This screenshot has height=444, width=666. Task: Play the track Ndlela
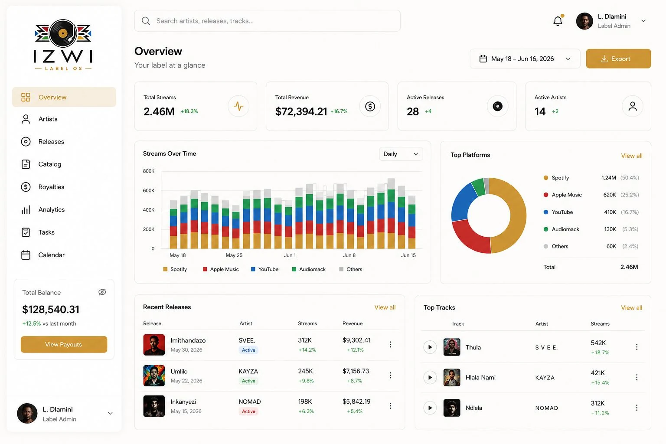[430, 408]
